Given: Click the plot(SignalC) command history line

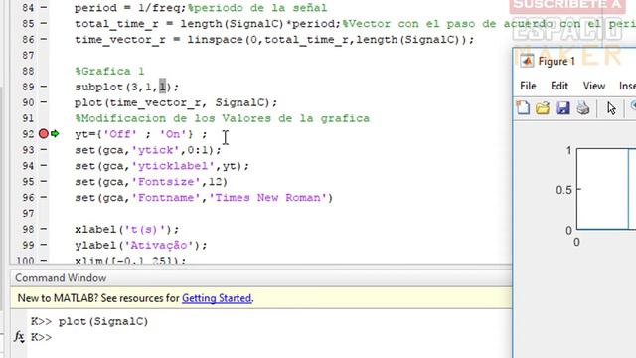Looking at the screenshot, I should (x=103, y=321).
